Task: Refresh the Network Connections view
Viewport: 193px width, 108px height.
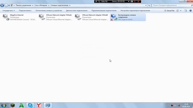Action: click(149, 5)
